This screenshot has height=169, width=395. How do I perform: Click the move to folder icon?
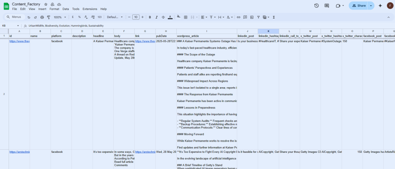[x=52, y=4]
